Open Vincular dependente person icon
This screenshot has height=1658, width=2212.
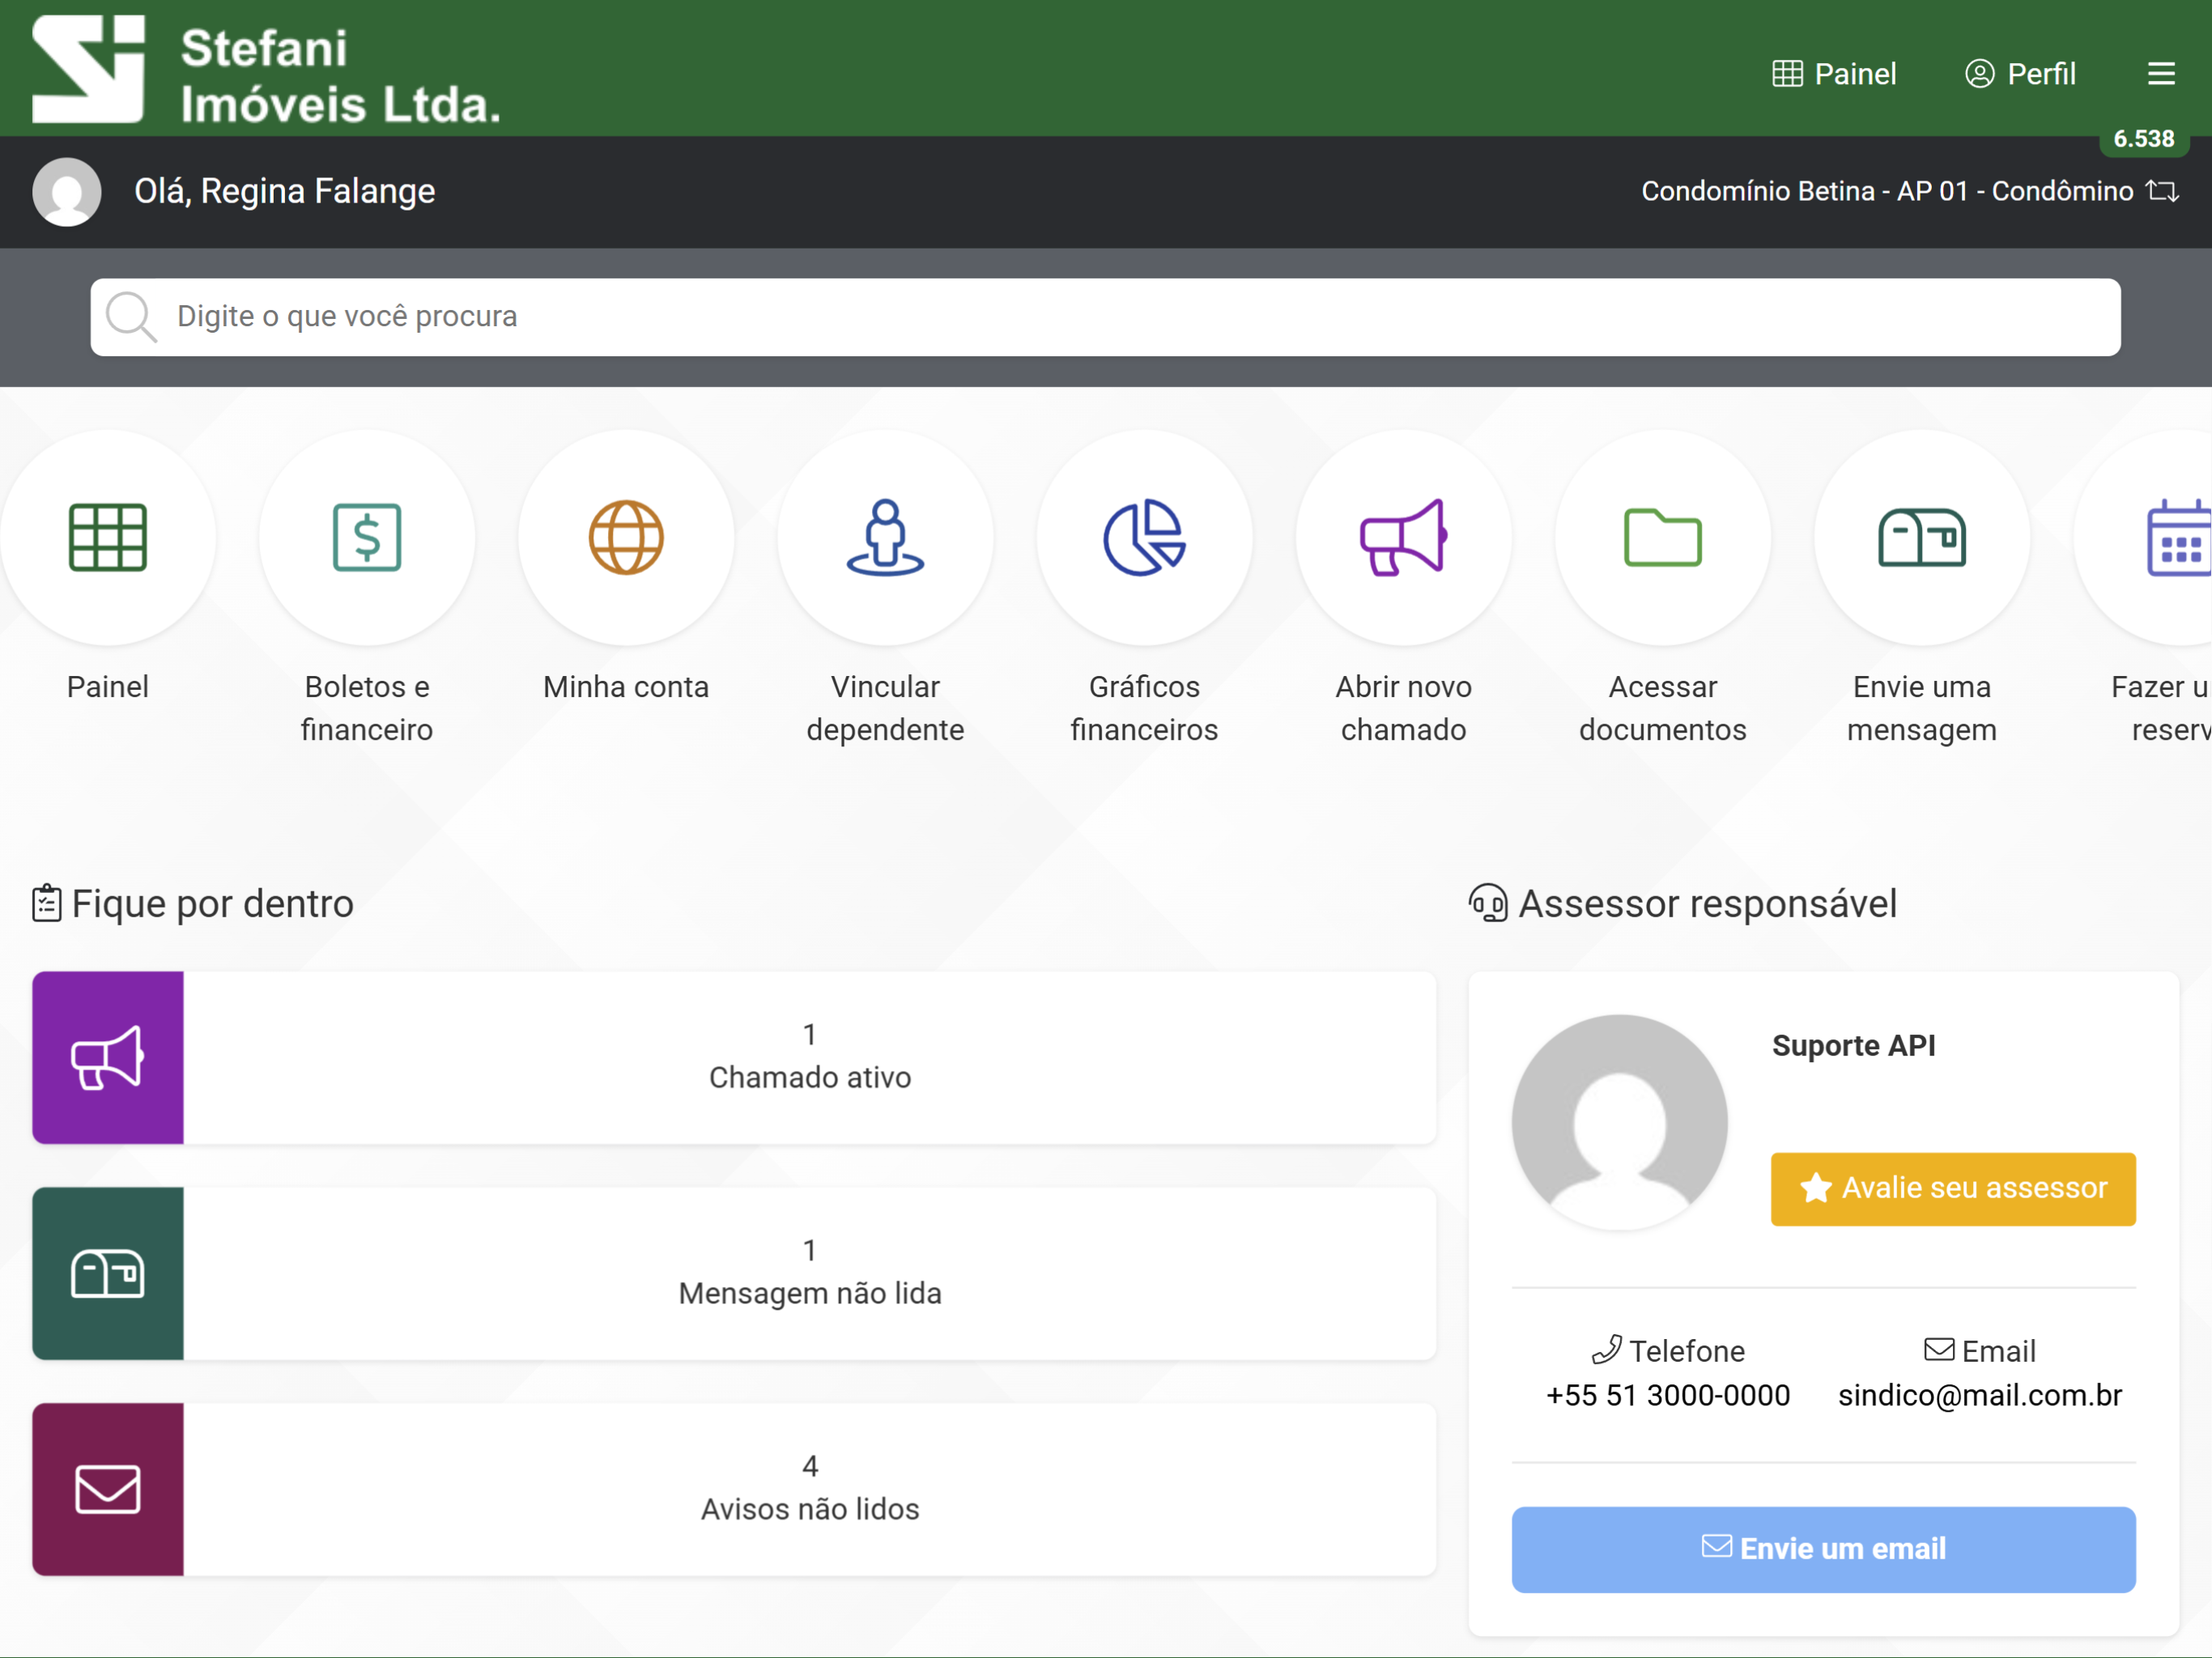885,538
